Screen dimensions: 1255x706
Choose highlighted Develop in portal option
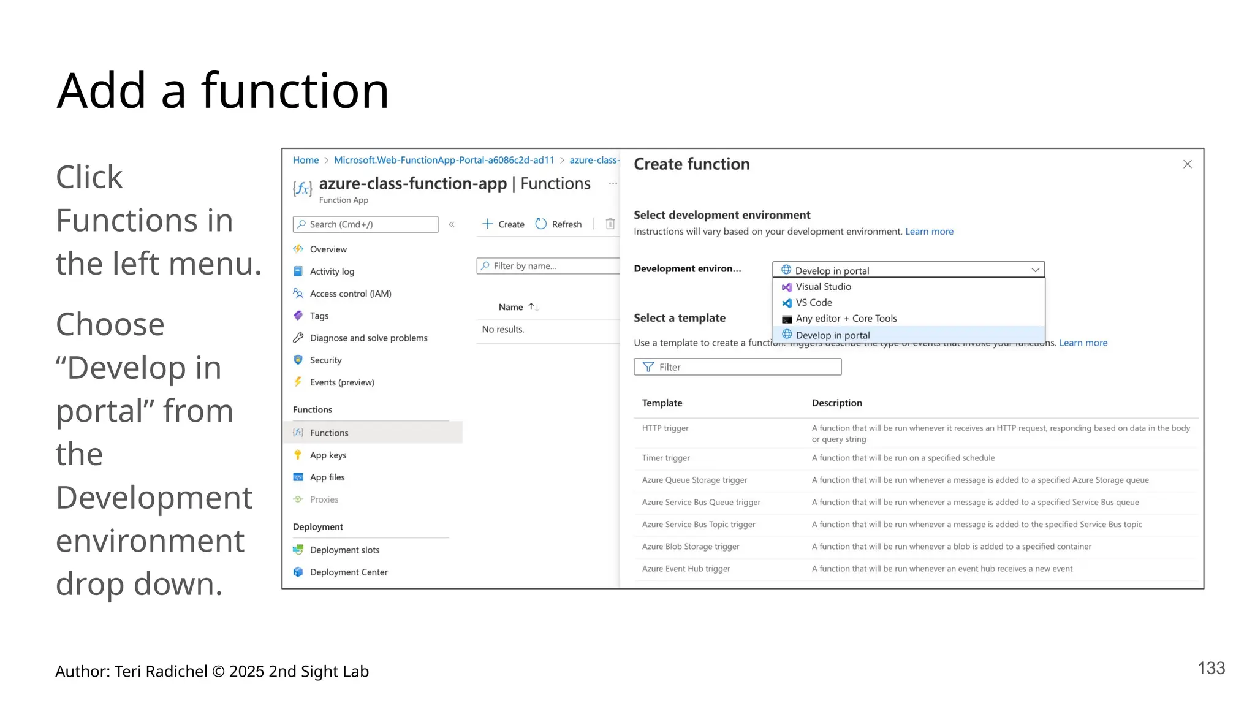pos(909,335)
